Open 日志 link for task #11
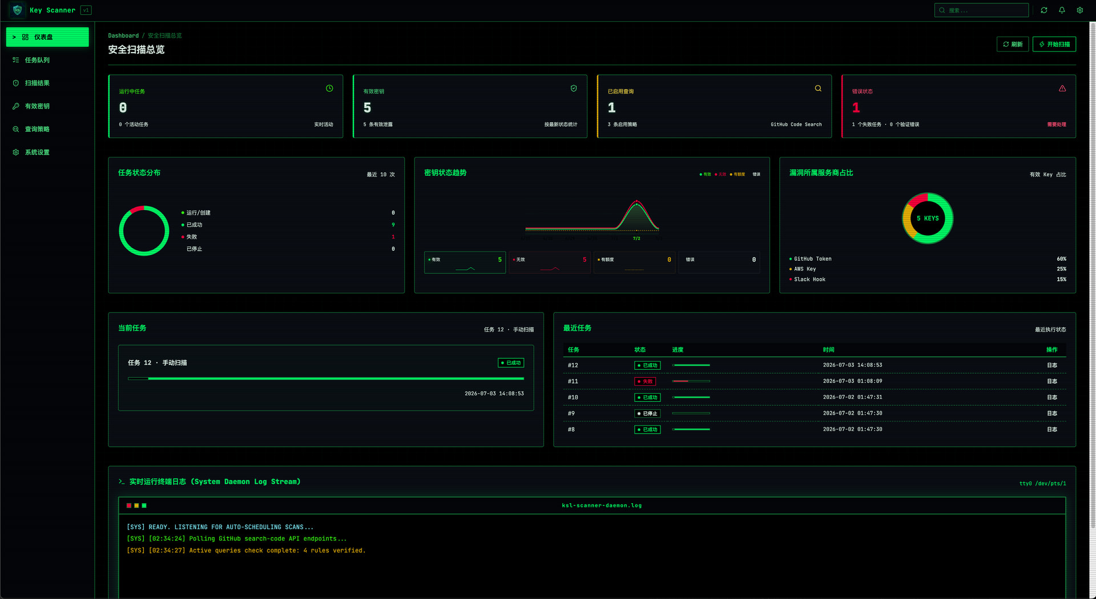The height and width of the screenshot is (599, 1096). (x=1052, y=381)
